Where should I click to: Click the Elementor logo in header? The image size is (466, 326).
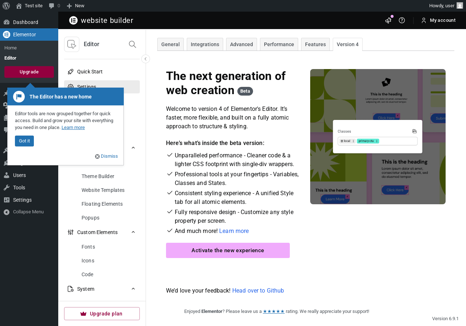coord(74,20)
